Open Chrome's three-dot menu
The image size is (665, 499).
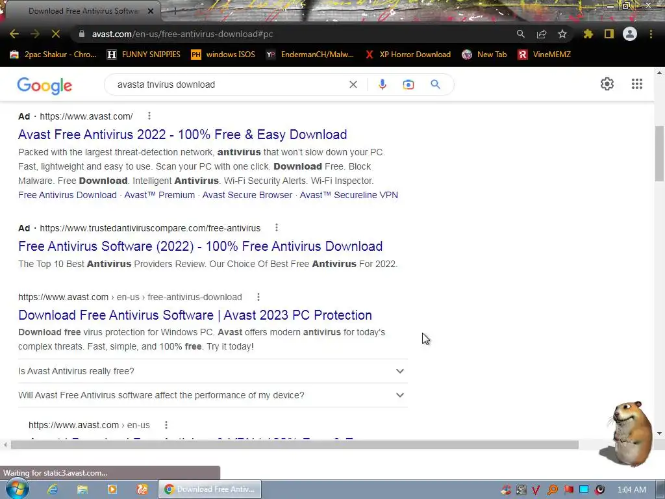[651, 34]
